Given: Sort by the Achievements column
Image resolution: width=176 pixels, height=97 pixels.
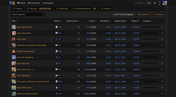Looking at the screenshot, I should pos(73,21).
